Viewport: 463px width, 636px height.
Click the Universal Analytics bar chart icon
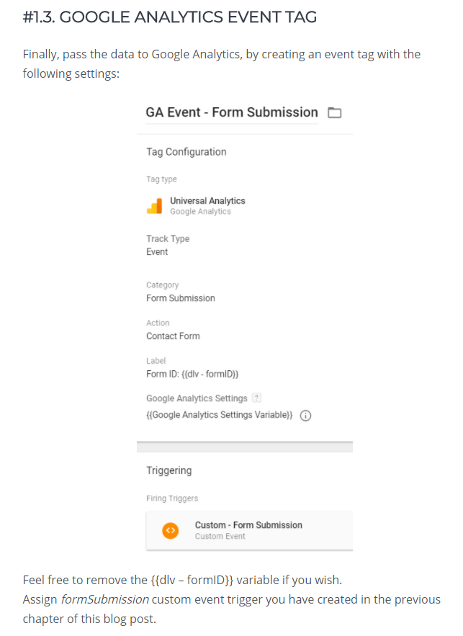click(154, 207)
